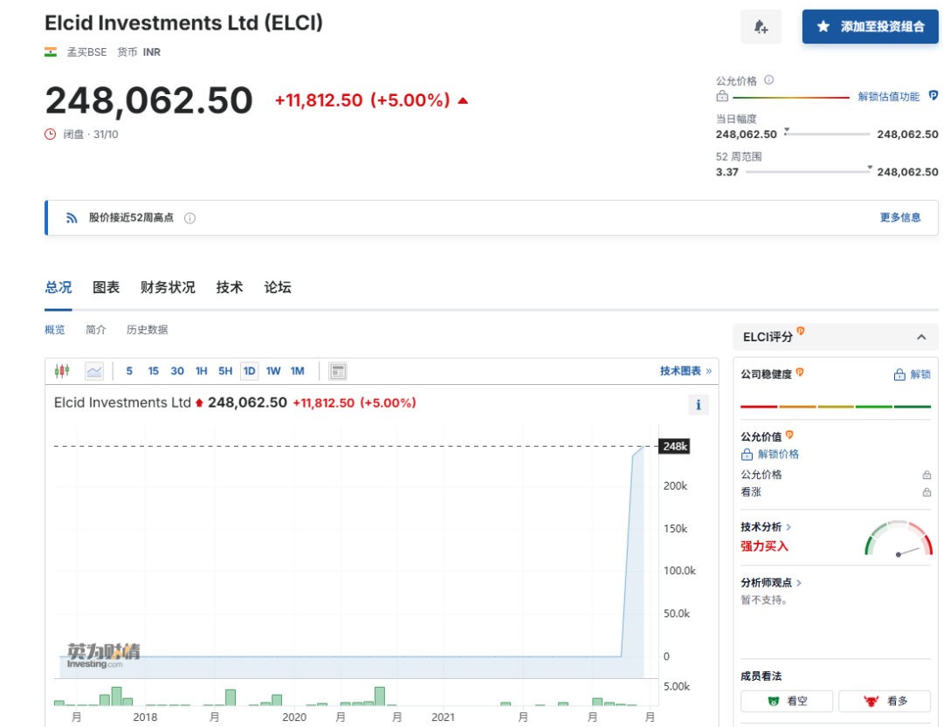Click the 暂不支持。 text

764,600
